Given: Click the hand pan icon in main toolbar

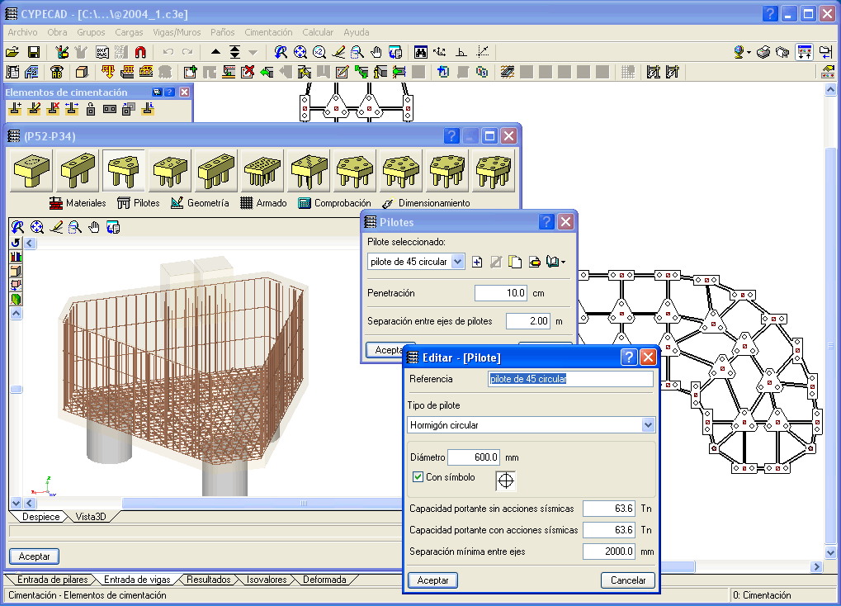Looking at the screenshot, I should click(376, 52).
